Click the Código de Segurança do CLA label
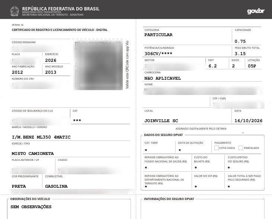 coord(32,111)
